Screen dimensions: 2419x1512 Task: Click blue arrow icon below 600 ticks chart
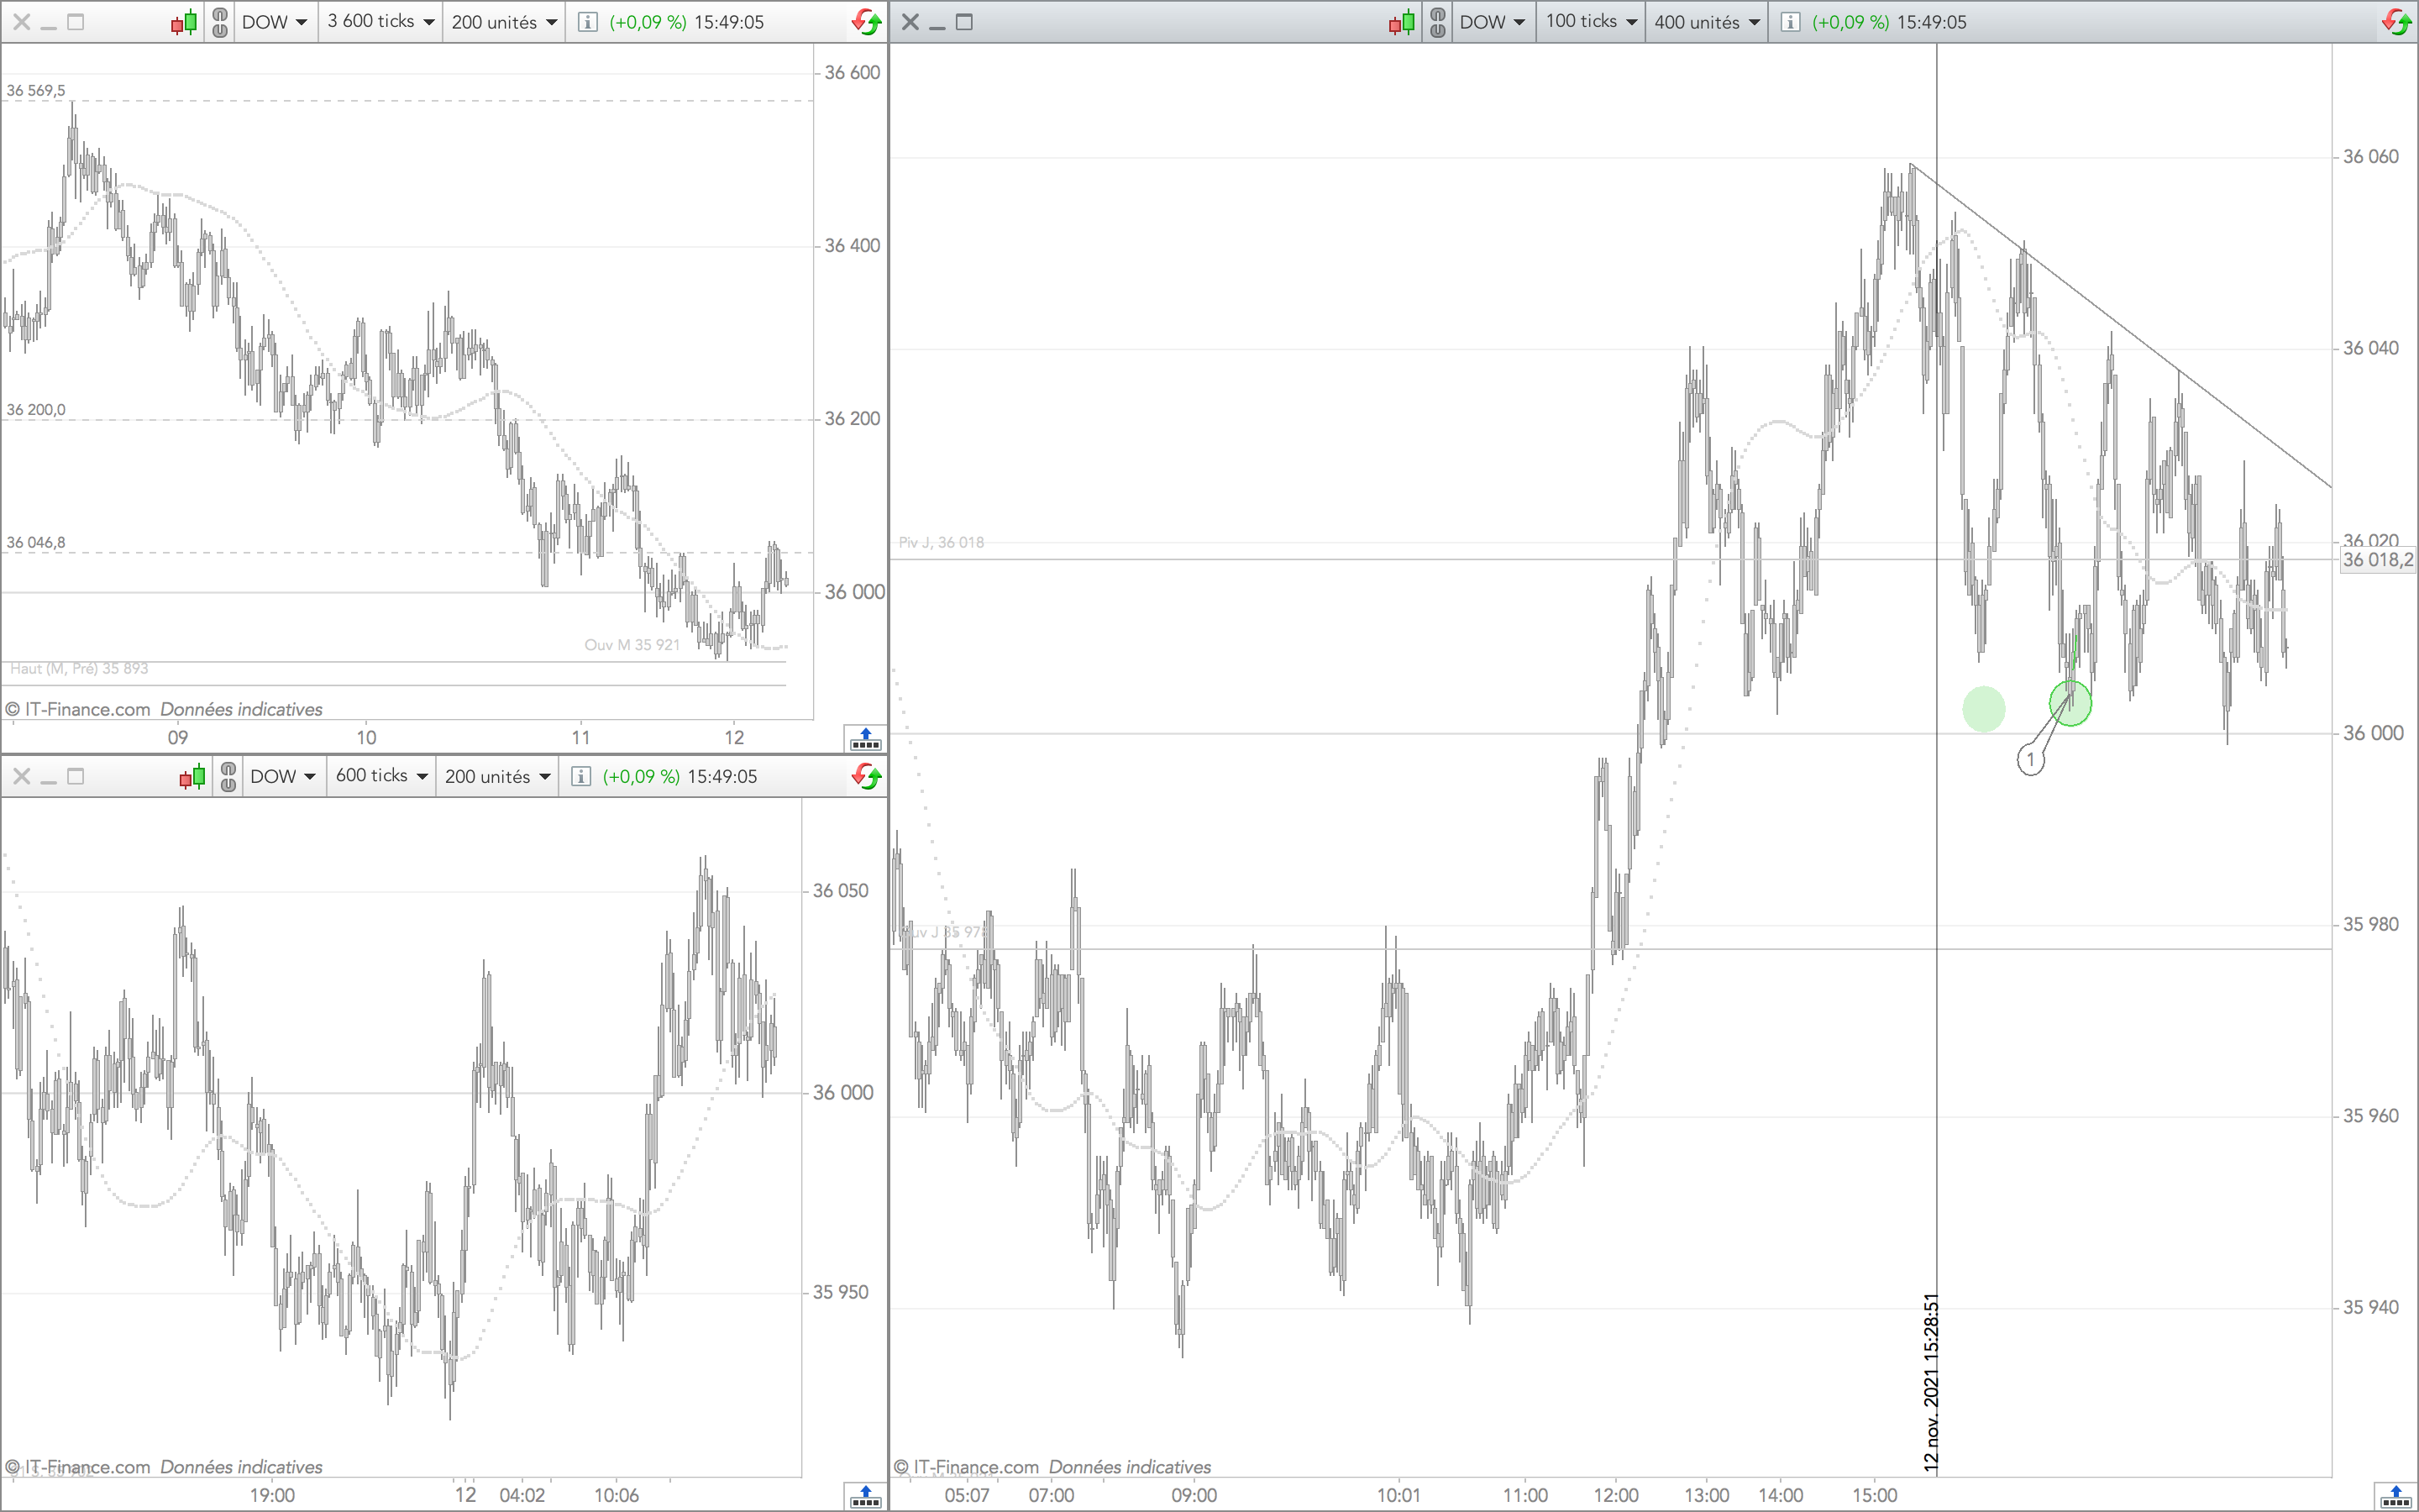[x=866, y=1496]
